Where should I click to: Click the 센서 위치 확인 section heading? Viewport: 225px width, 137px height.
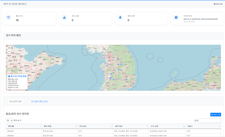click(x=13, y=35)
